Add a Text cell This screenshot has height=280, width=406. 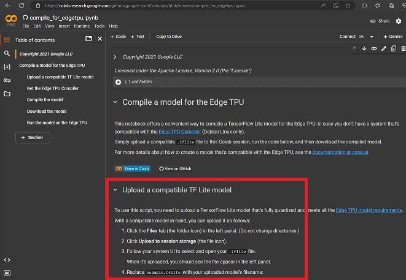[138, 37]
